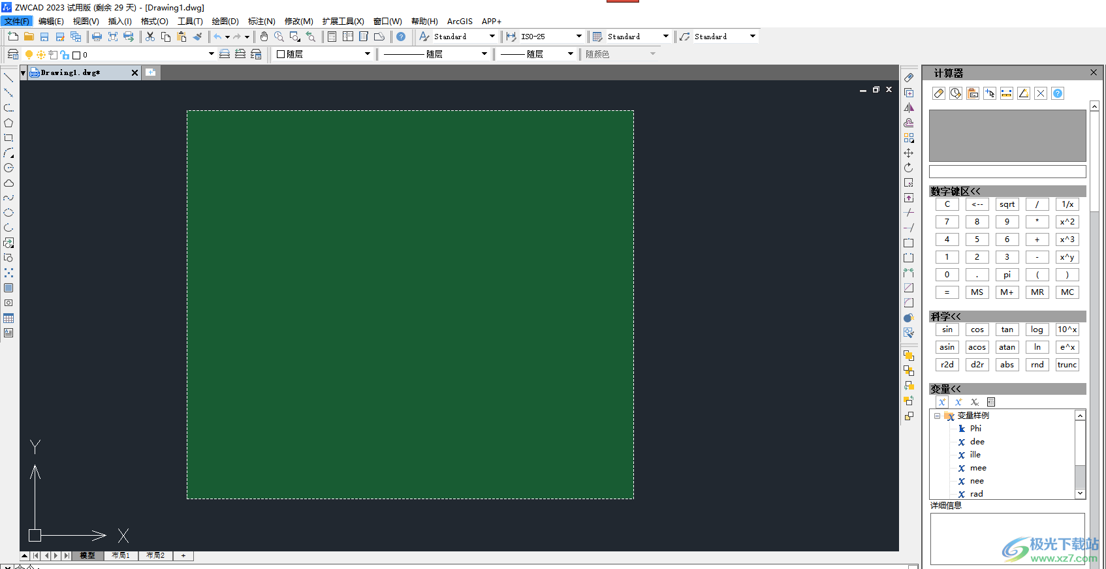Click the atan function button
Image resolution: width=1106 pixels, height=569 pixels.
[1007, 347]
